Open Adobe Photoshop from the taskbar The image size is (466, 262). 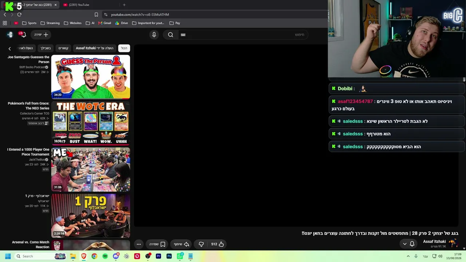point(169,256)
